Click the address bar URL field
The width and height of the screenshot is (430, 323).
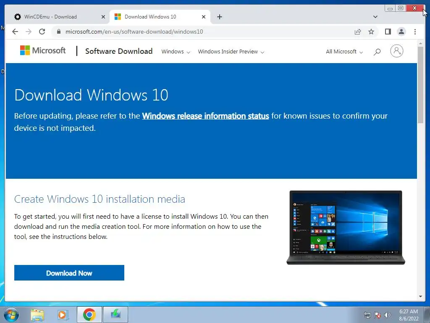(x=203, y=32)
